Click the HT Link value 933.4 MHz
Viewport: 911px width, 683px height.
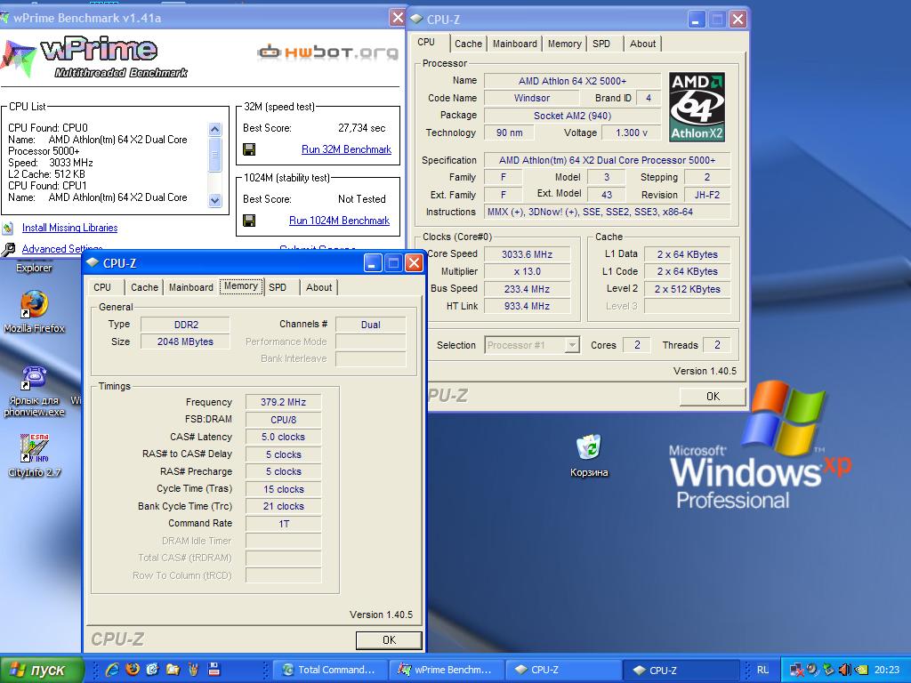click(x=527, y=306)
